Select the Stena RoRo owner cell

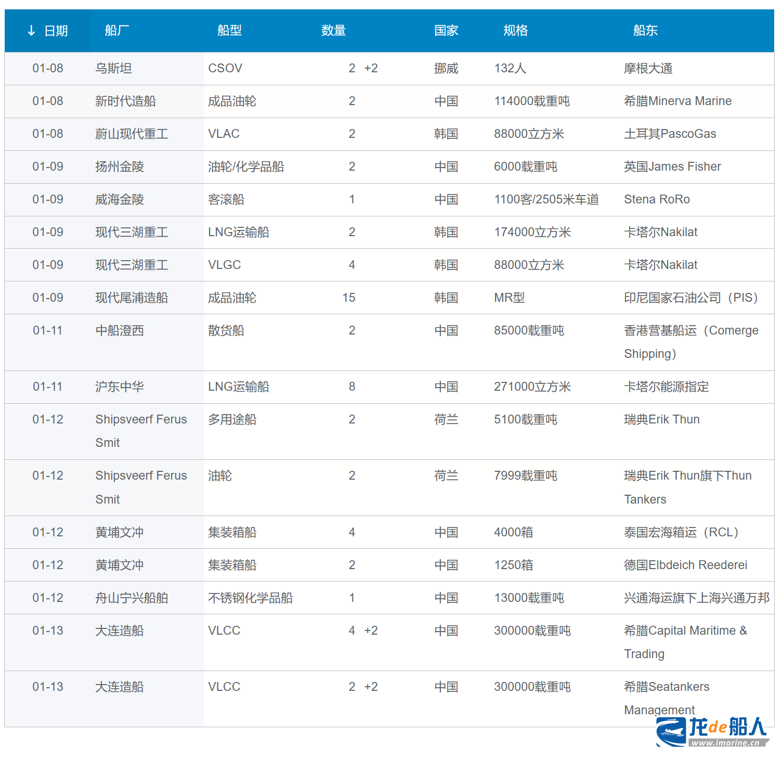point(657,199)
